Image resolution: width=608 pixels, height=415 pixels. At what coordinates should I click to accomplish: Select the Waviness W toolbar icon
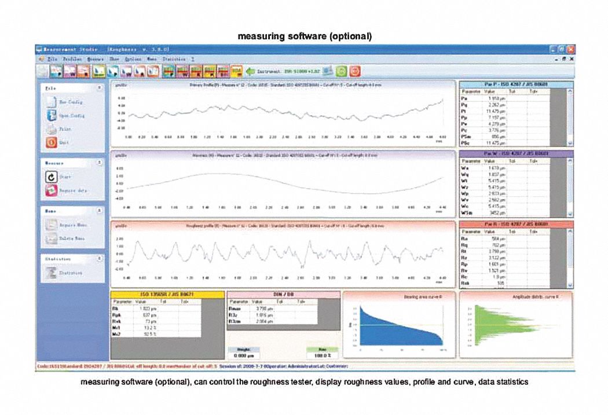[x=69, y=71]
